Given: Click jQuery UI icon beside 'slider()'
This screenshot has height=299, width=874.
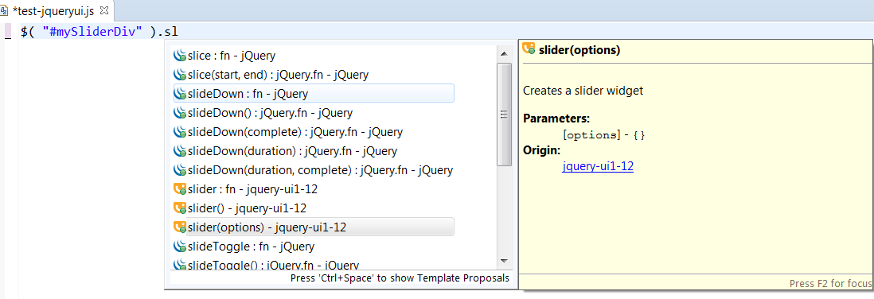Looking at the screenshot, I should click(179, 208).
